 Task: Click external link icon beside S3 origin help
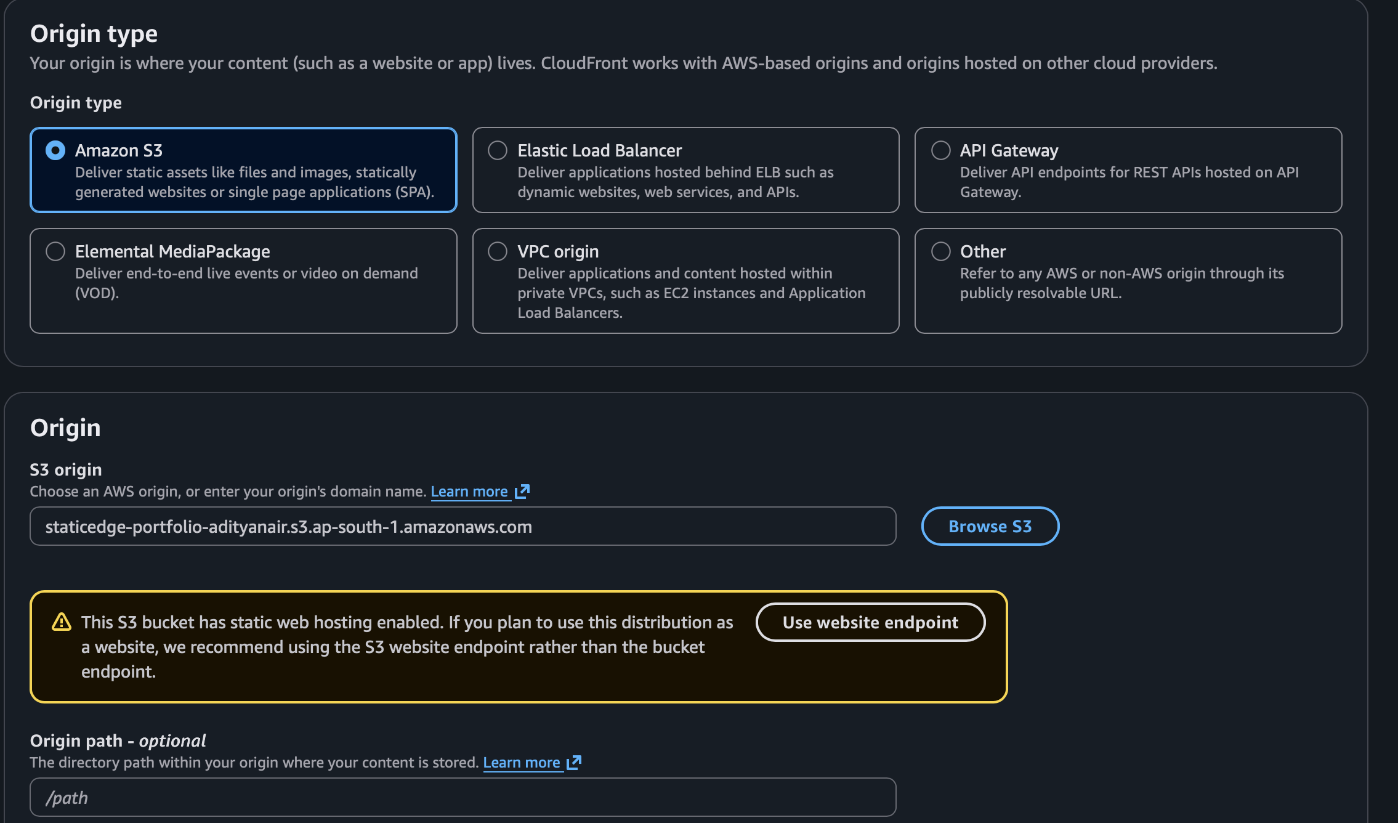click(x=522, y=492)
